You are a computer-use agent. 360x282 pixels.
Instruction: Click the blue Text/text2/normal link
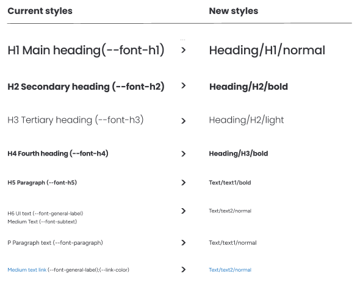coord(230,270)
